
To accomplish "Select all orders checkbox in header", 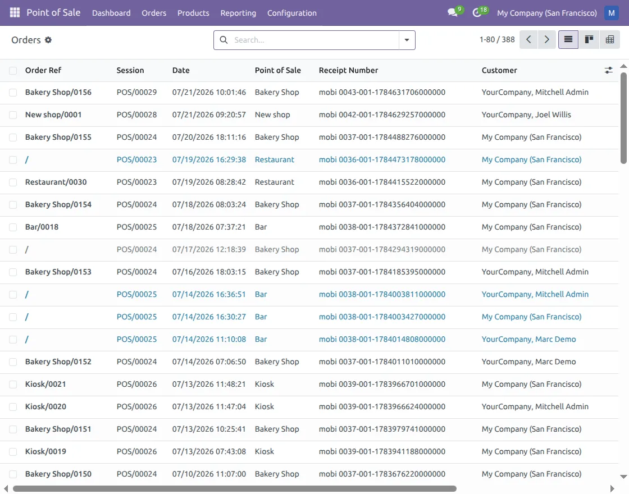I will (13, 71).
